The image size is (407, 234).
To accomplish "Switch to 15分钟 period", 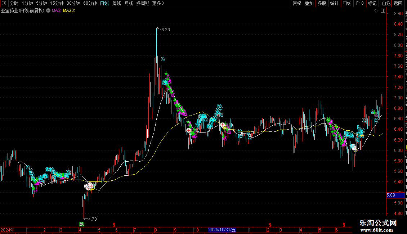I will coord(57,3).
